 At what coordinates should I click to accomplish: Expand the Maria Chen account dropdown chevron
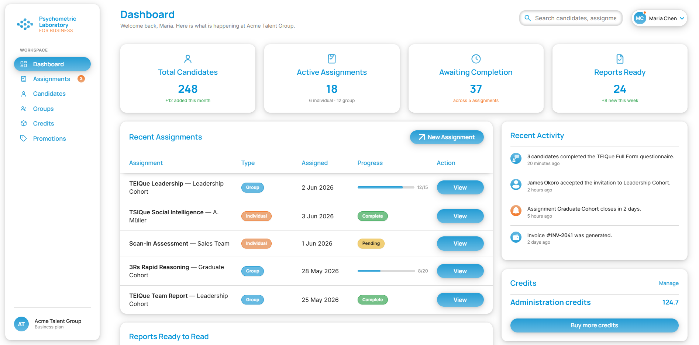pyautogui.click(x=682, y=18)
